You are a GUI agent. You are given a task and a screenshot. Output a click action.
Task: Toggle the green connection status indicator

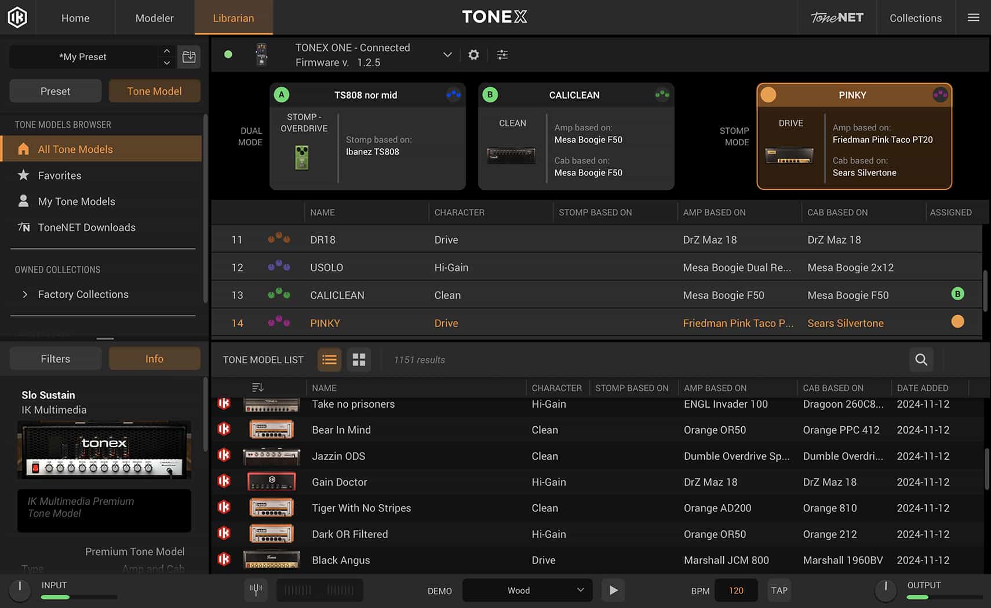coord(228,54)
